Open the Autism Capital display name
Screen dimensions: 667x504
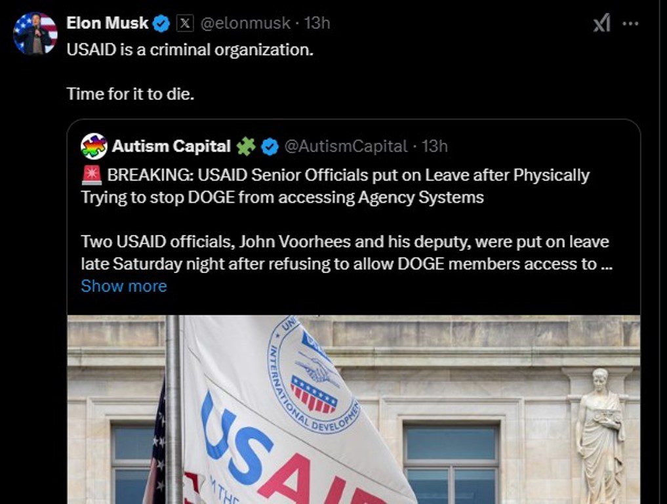click(171, 146)
